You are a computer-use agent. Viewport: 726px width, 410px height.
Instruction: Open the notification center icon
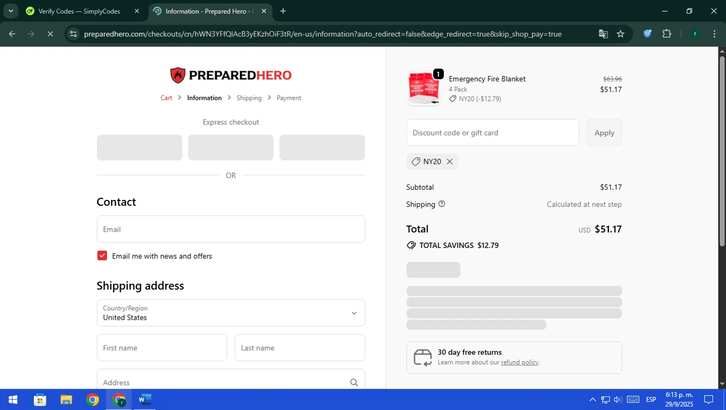point(709,400)
